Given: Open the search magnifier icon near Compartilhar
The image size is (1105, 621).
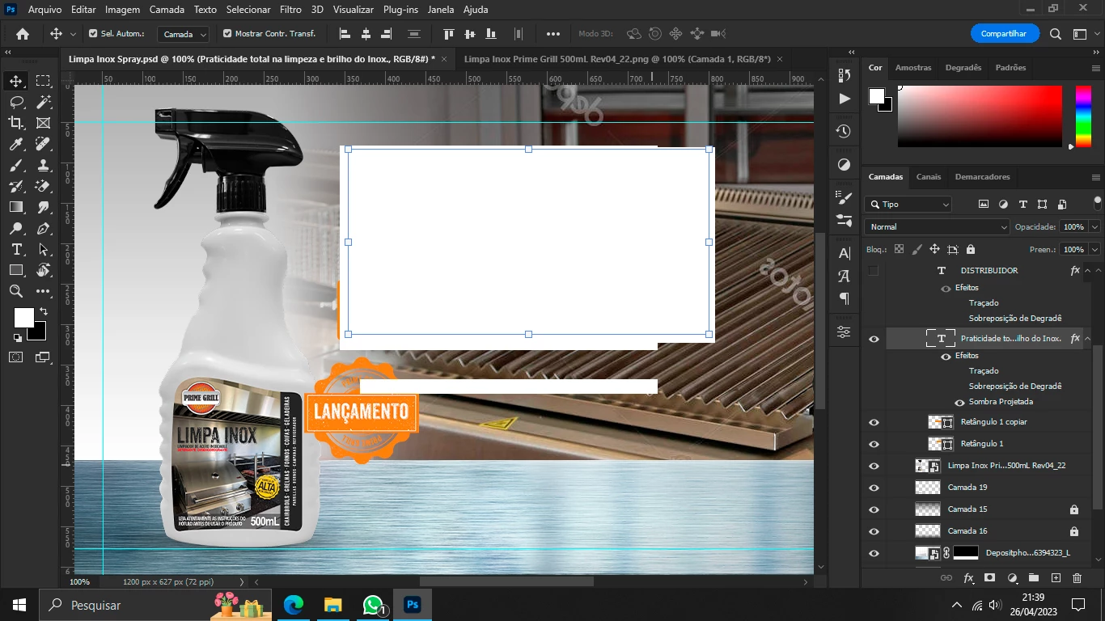Looking at the screenshot, I should click(x=1056, y=34).
